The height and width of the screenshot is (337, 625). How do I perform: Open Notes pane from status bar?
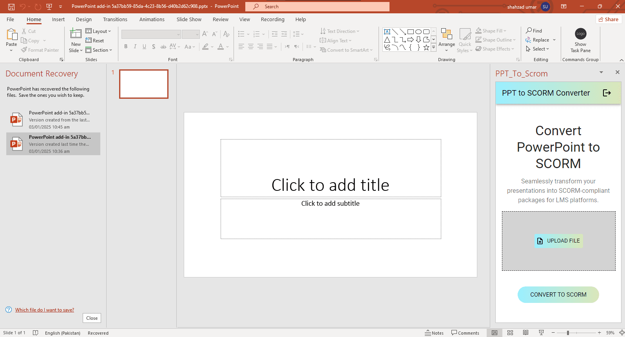434,333
